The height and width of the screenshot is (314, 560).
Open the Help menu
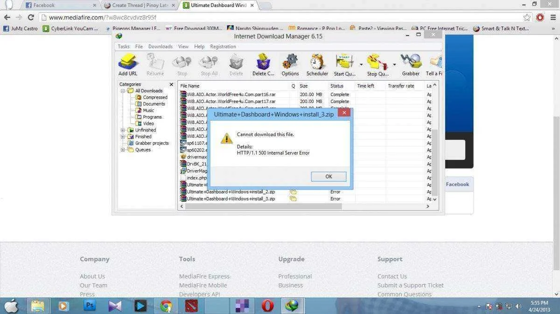click(x=199, y=47)
